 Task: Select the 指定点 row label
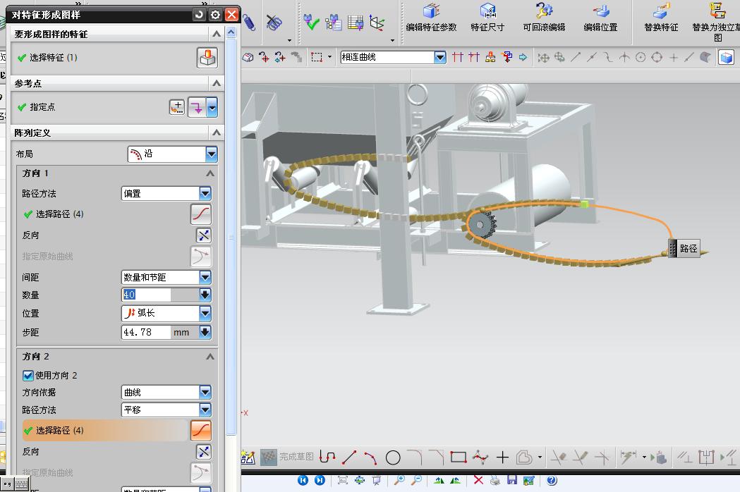click(x=42, y=107)
